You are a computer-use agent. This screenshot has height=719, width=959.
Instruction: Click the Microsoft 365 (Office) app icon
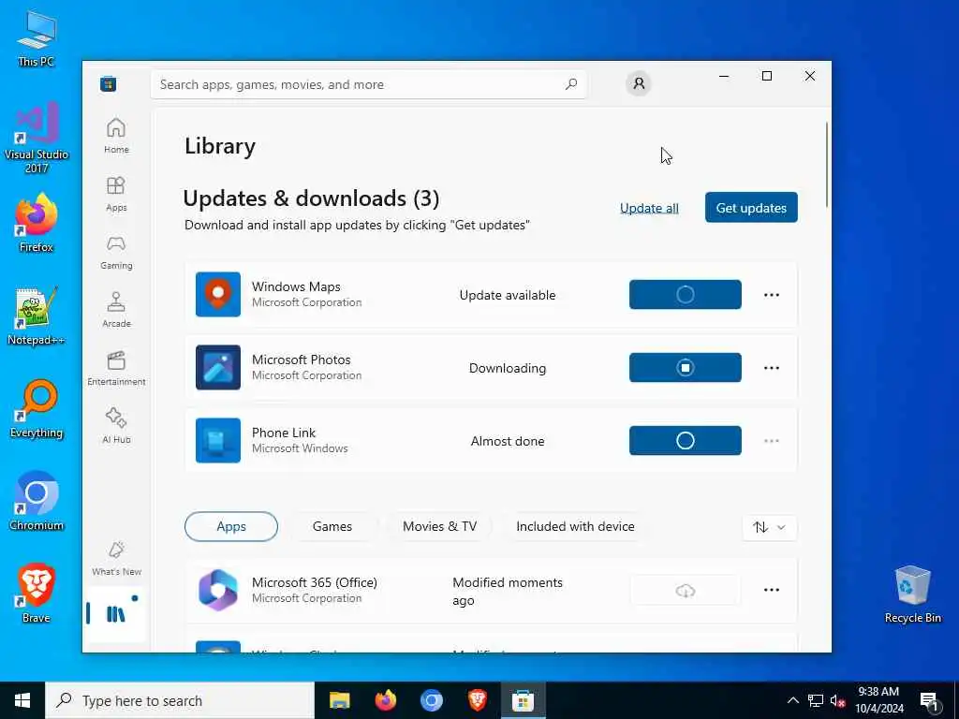217,590
